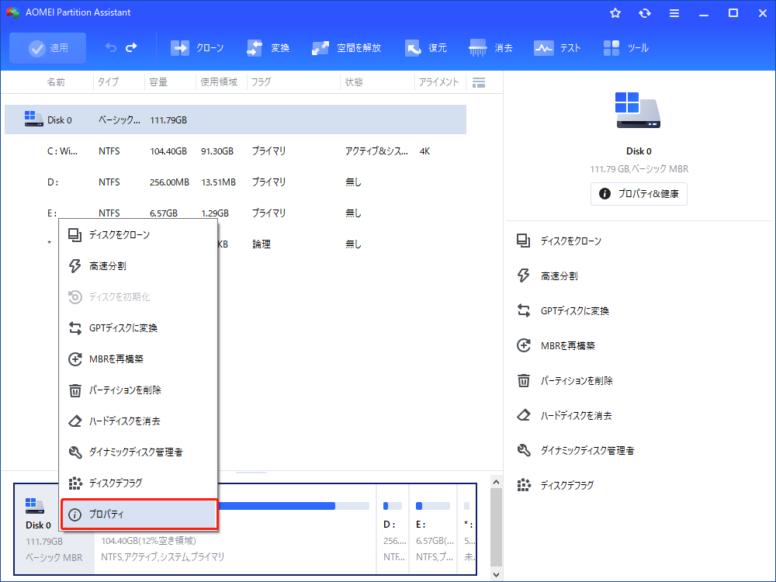Click the 状態 column header

[353, 82]
